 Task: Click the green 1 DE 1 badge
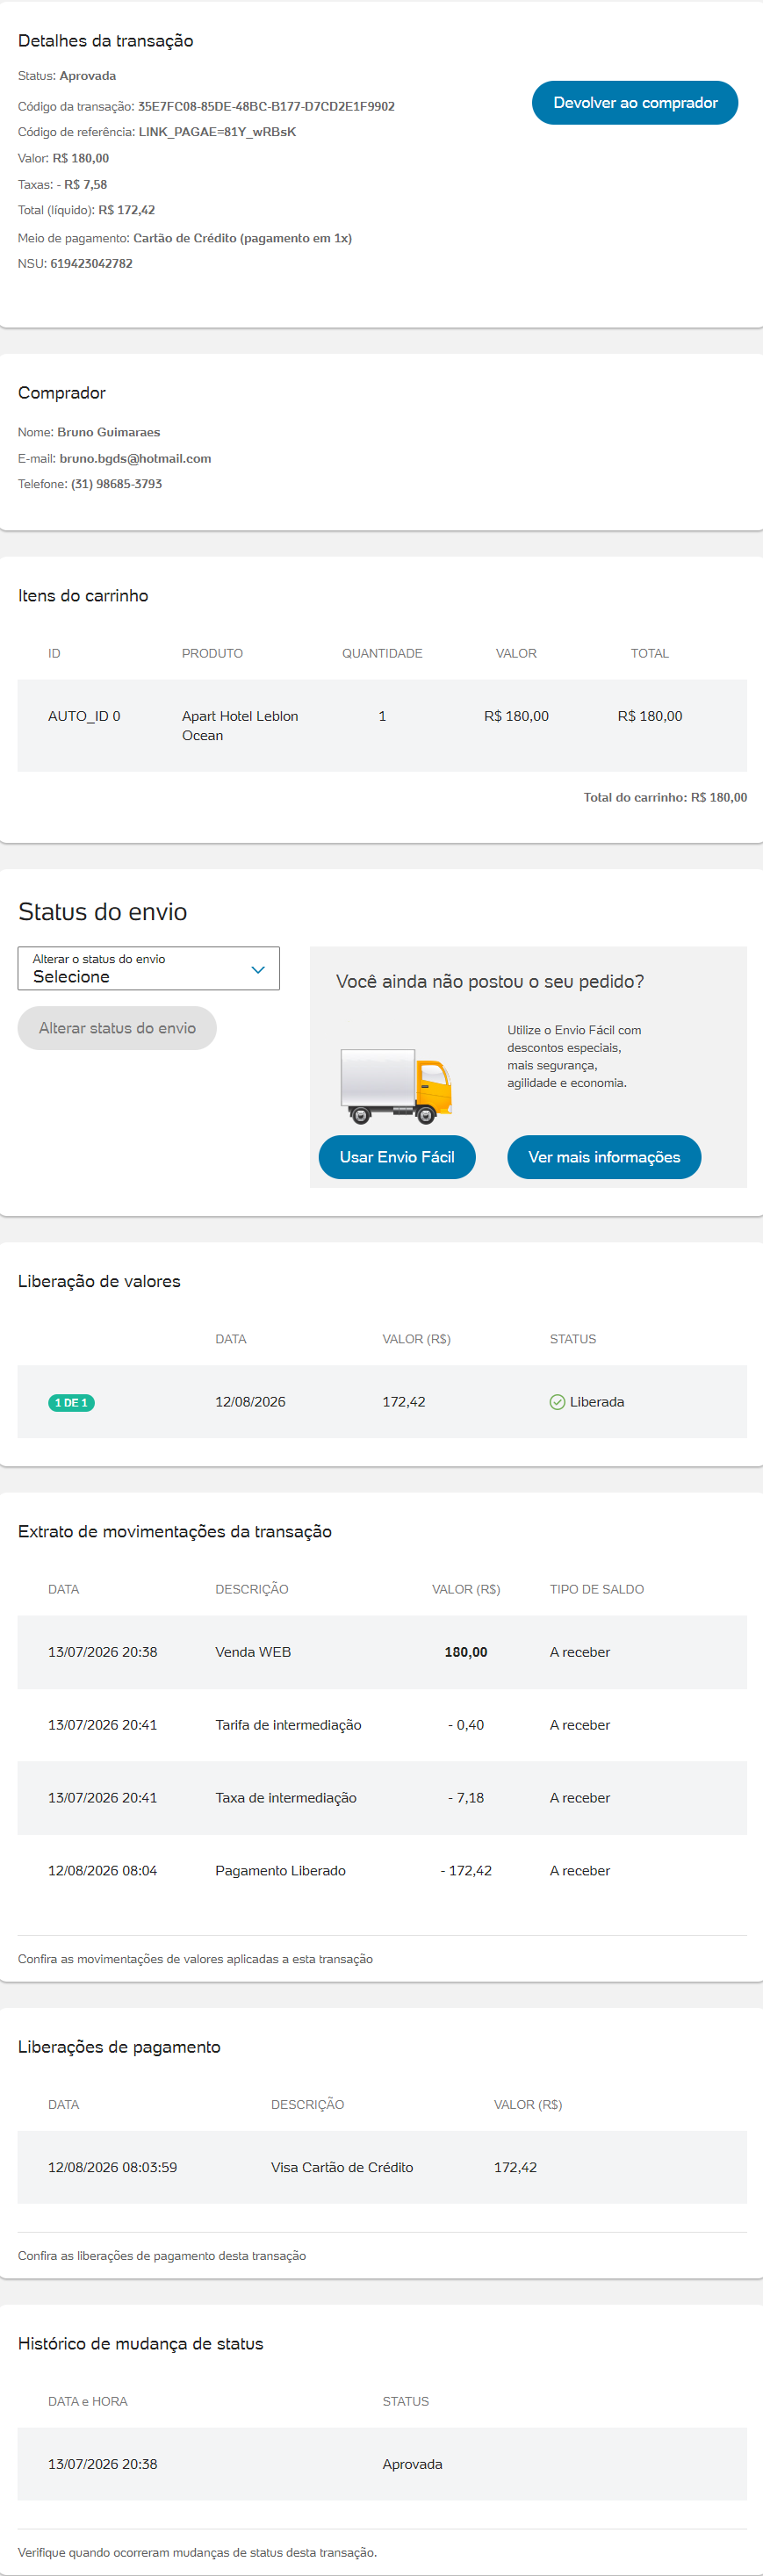pyautogui.click(x=71, y=1403)
